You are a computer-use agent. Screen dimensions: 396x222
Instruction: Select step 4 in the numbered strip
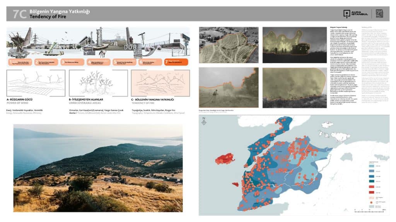coord(99,62)
